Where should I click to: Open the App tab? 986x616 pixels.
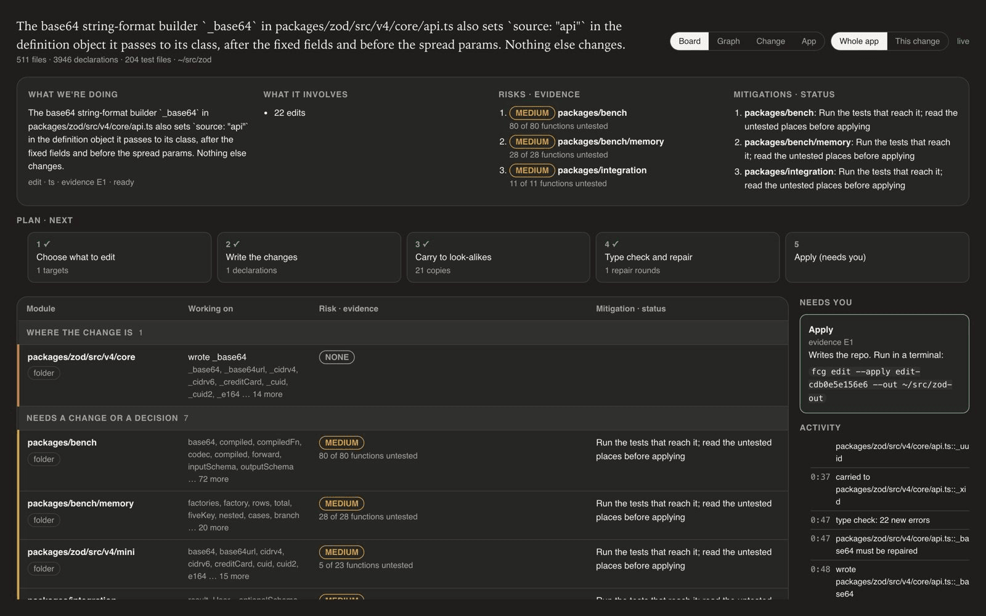pos(809,41)
